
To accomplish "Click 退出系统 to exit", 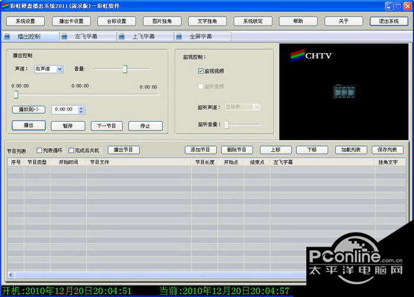I will (389, 21).
